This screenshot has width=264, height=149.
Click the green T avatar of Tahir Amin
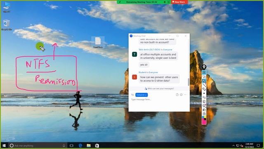(x=134, y=54)
